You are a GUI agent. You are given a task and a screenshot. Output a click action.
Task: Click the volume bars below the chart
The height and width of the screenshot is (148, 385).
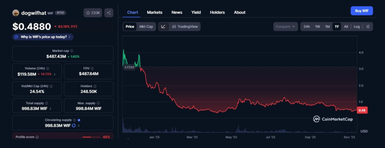tap(239, 128)
